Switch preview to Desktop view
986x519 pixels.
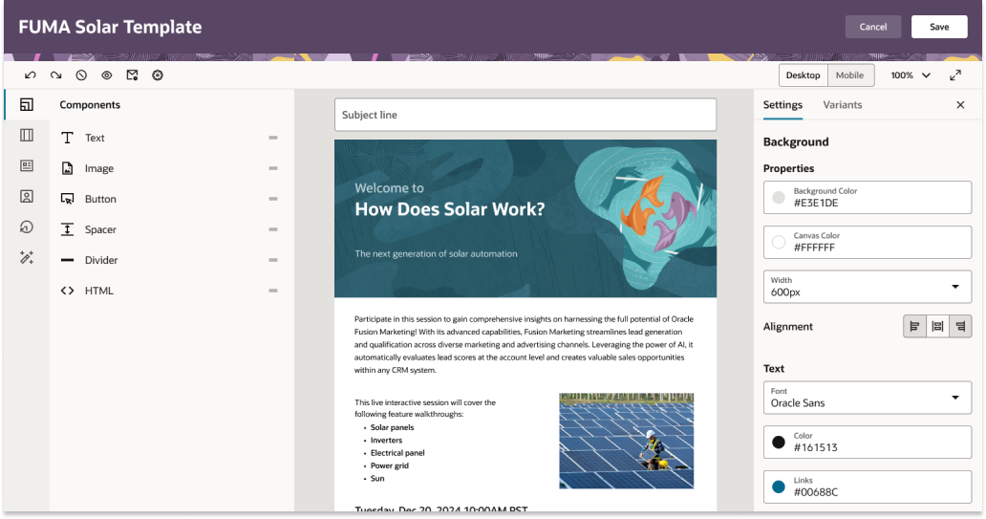pos(803,76)
